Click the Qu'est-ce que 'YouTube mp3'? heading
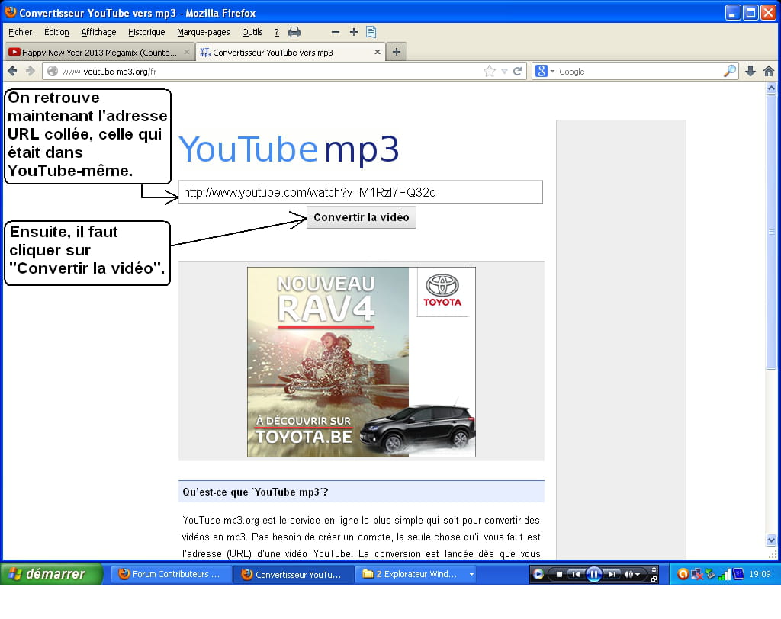Screen dimensions: 781x619 (255, 492)
